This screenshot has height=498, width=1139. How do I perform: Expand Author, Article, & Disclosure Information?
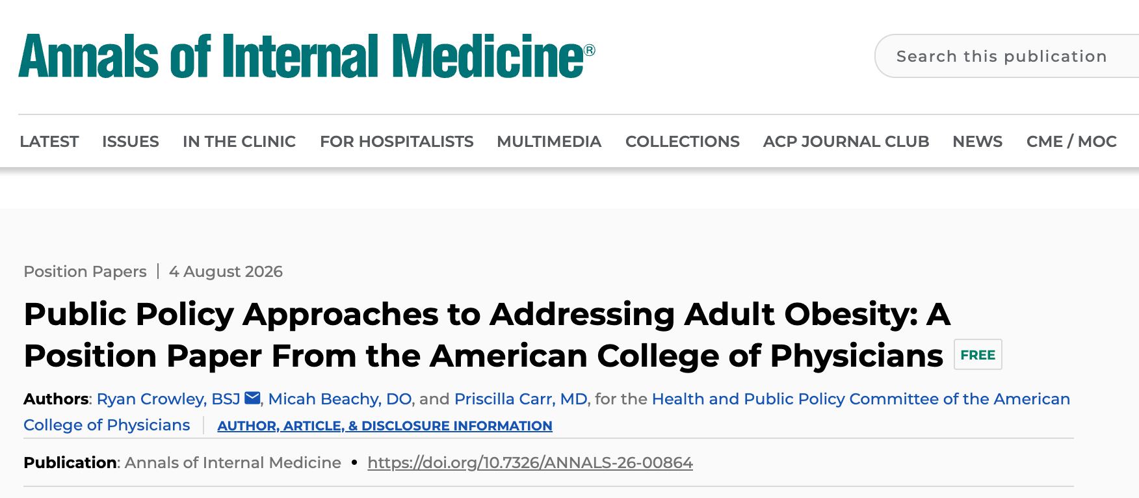(385, 426)
